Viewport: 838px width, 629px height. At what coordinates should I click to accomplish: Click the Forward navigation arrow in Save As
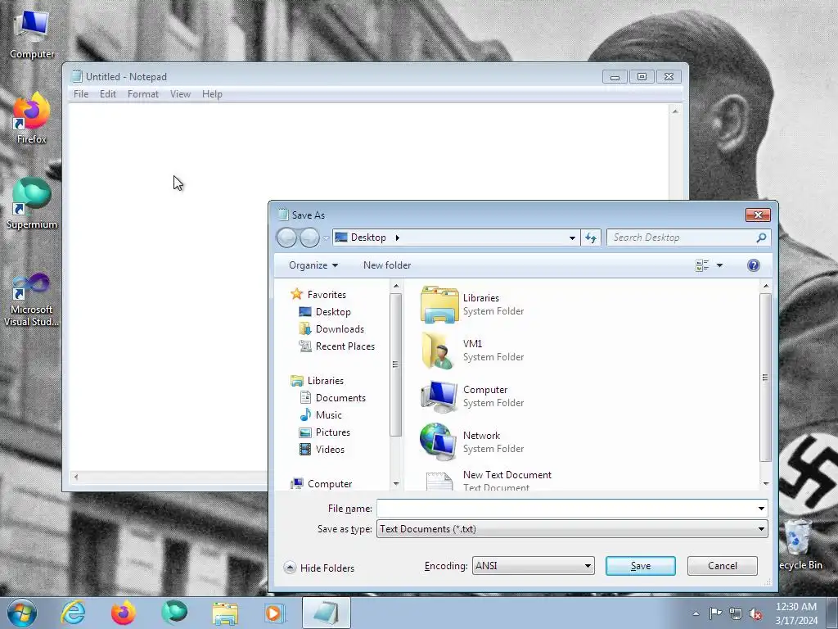click(x=309, y=238)
